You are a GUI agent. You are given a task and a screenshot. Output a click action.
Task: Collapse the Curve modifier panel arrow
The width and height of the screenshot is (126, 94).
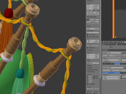(103, 53)
